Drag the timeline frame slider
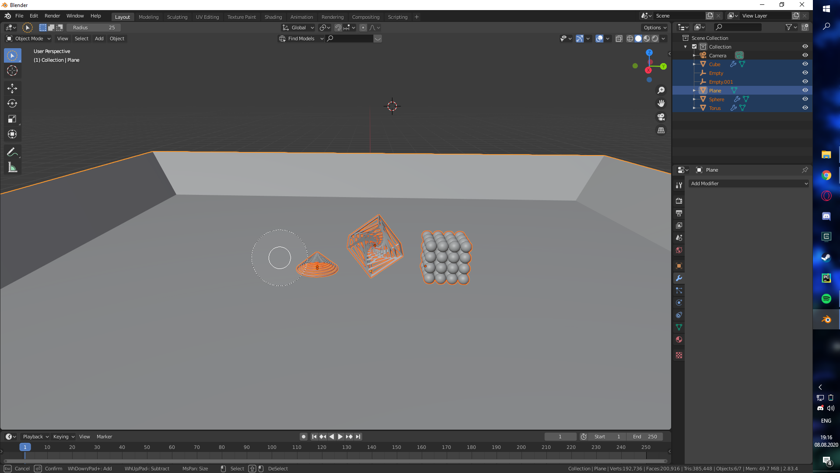This screenshot has height=473, width=840. pos(25,447)
